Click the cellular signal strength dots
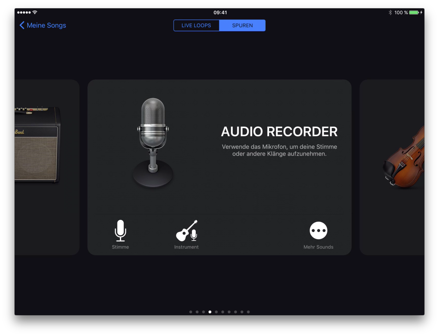Image resolution: width=439 pixels, height=336 pixels. (x=24, y=12)
